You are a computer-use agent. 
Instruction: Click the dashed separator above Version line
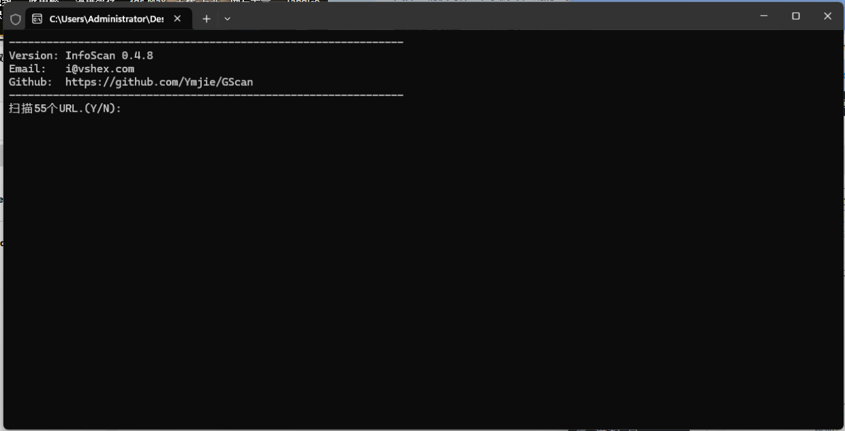pyautogui.click(x=206, y=42)
